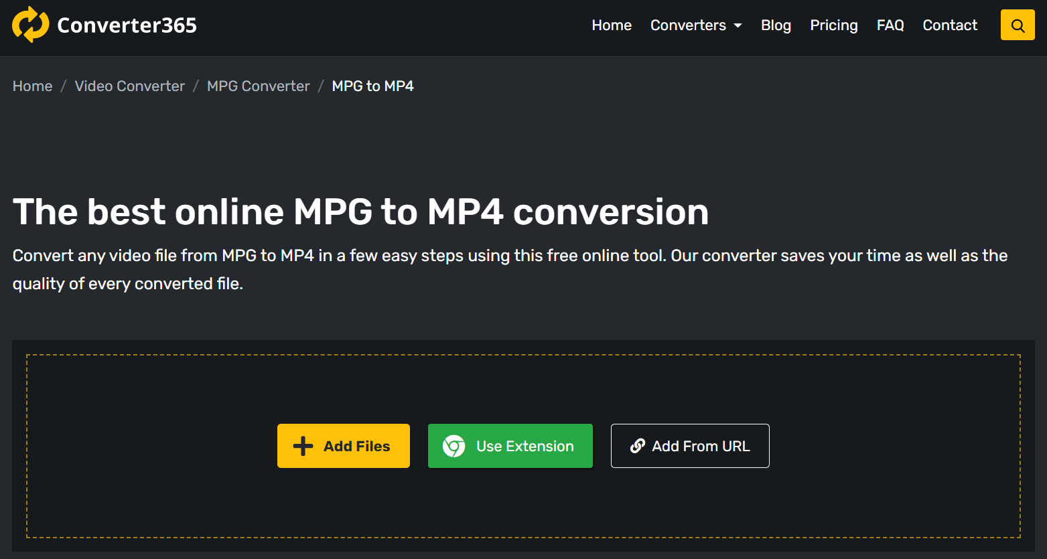Screen dimensions: 1047x559
Task: Click the plus icon on Add Files
Action: coord(303,447)
